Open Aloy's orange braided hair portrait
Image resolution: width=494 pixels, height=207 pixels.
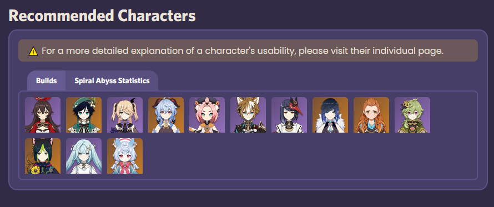(371, 115)
